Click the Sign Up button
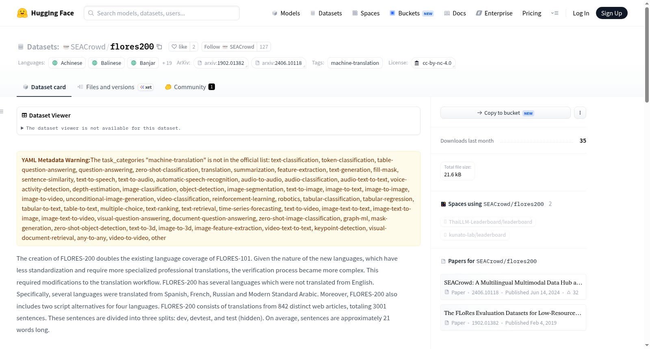The height and width of the screenshot is (349, 650). tap(611, 13)
